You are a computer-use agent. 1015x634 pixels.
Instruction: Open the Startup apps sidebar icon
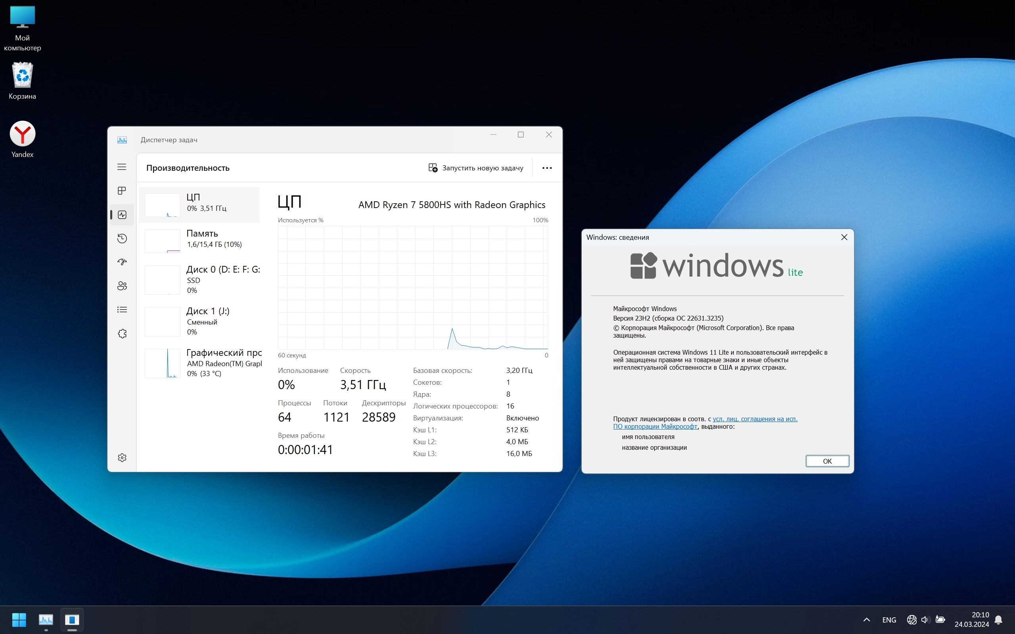122,262
